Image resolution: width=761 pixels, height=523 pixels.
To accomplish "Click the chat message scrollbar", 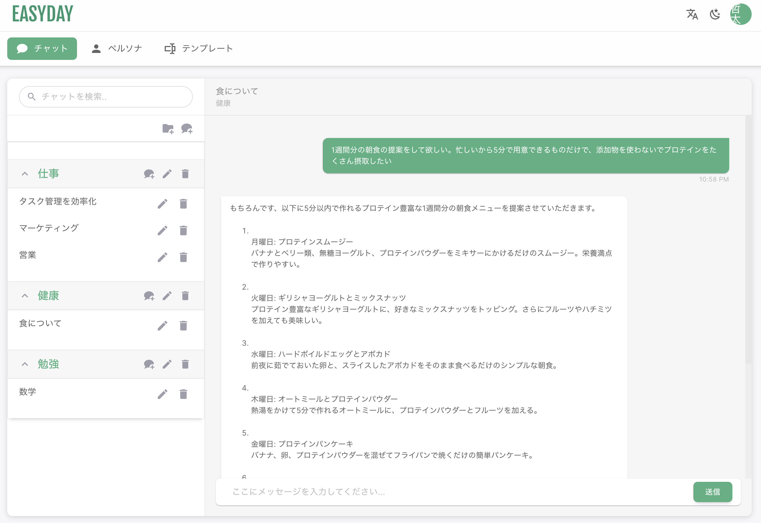I will [748, 239].
